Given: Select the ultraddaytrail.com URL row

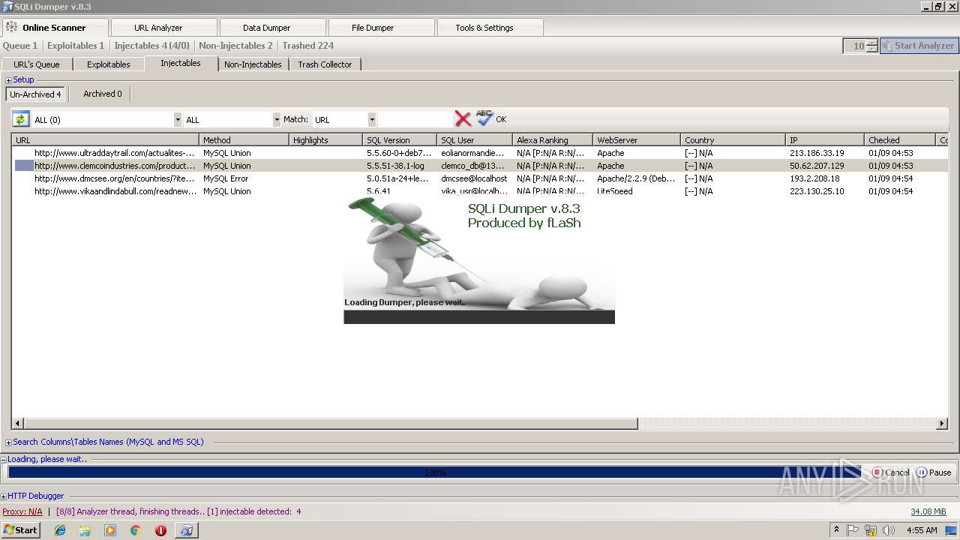Looking at the screenshot, I should tap(480, 153).
